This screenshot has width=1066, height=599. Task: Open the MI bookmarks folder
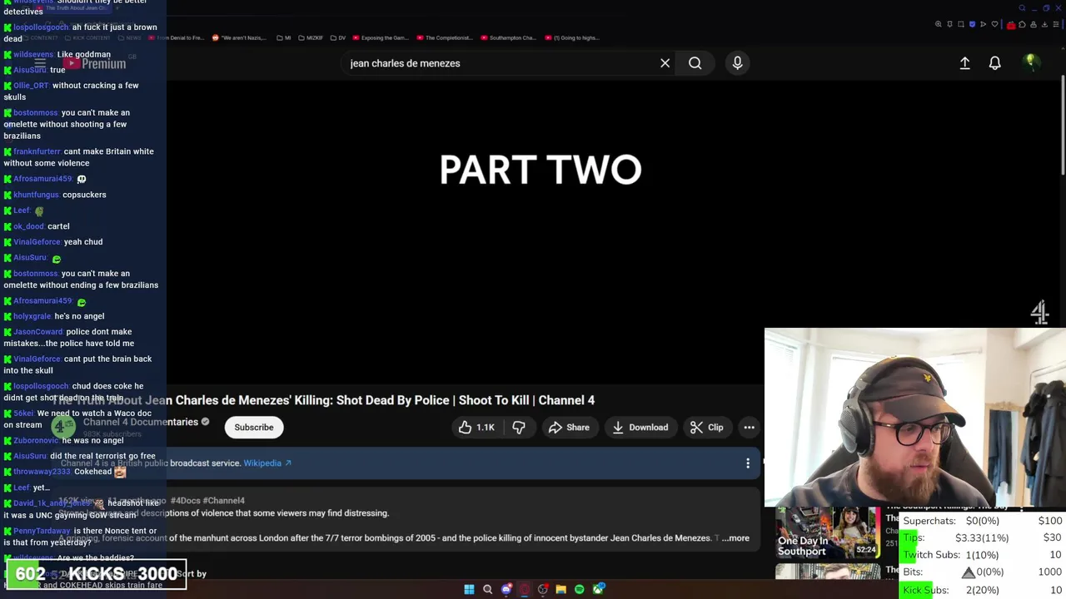(x=284, y=37)
